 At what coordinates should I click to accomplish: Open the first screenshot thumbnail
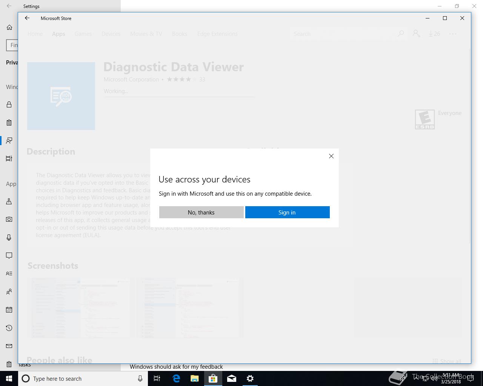point(81,308)
